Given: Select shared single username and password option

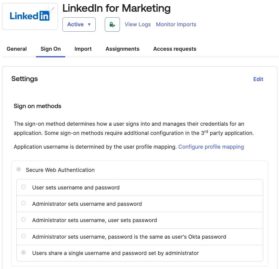Looking at the screenshot, I should 23,252.
